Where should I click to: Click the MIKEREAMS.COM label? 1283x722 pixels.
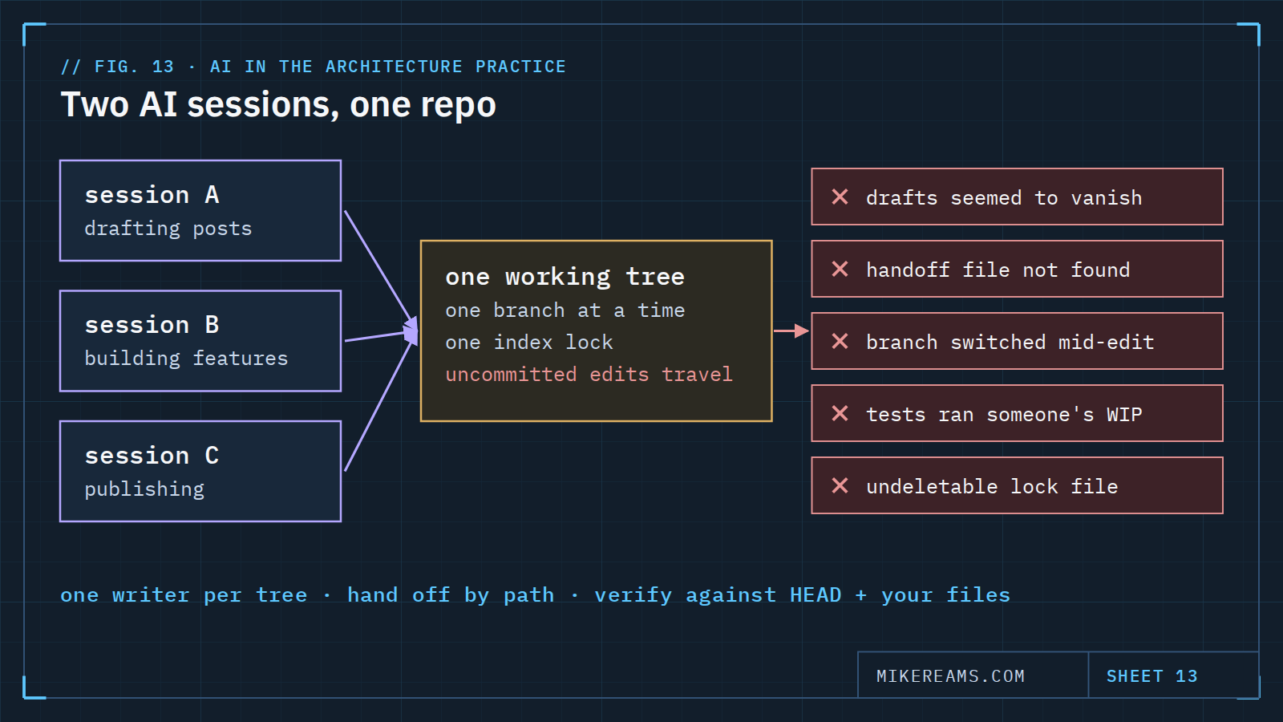pos(951,676)
